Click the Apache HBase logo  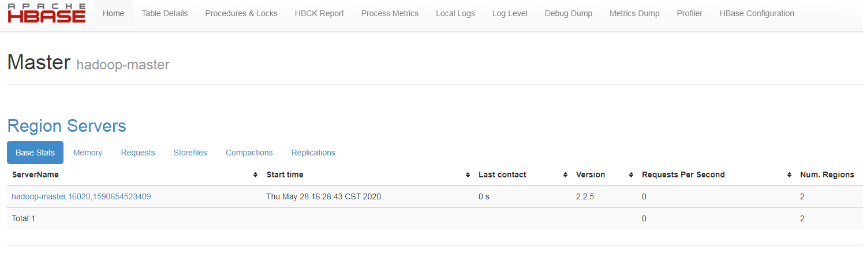(x=47, y=13)
